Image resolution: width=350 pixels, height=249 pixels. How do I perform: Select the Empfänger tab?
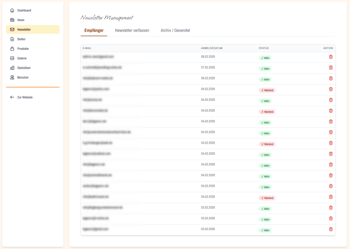[x=94, y=30]
